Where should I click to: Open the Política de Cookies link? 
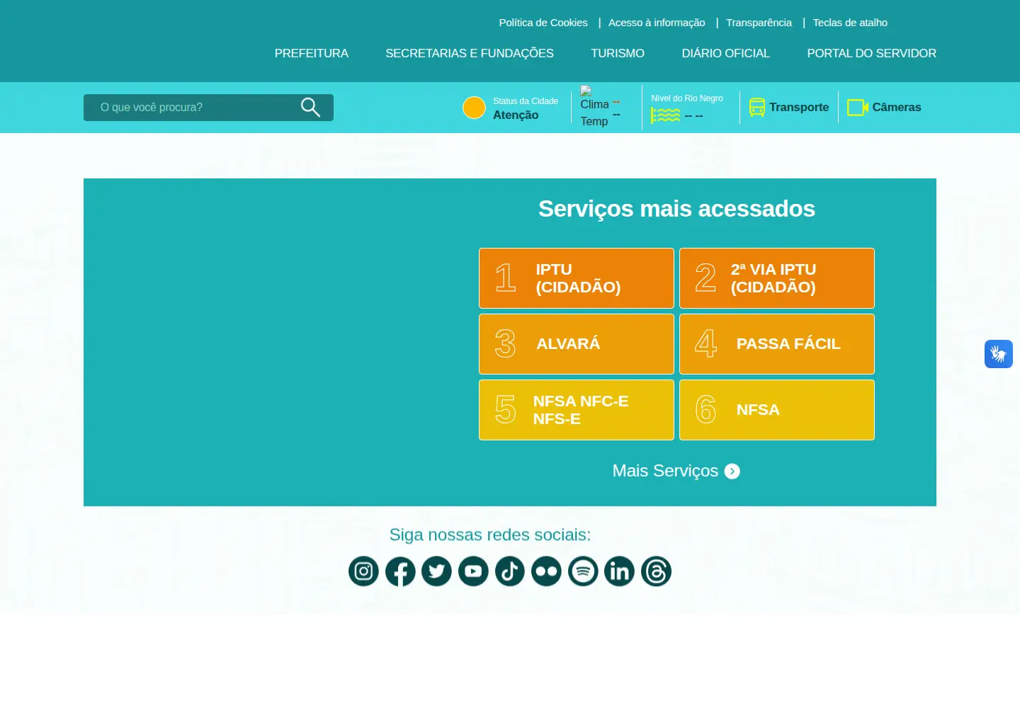click(x=543, y=23)
